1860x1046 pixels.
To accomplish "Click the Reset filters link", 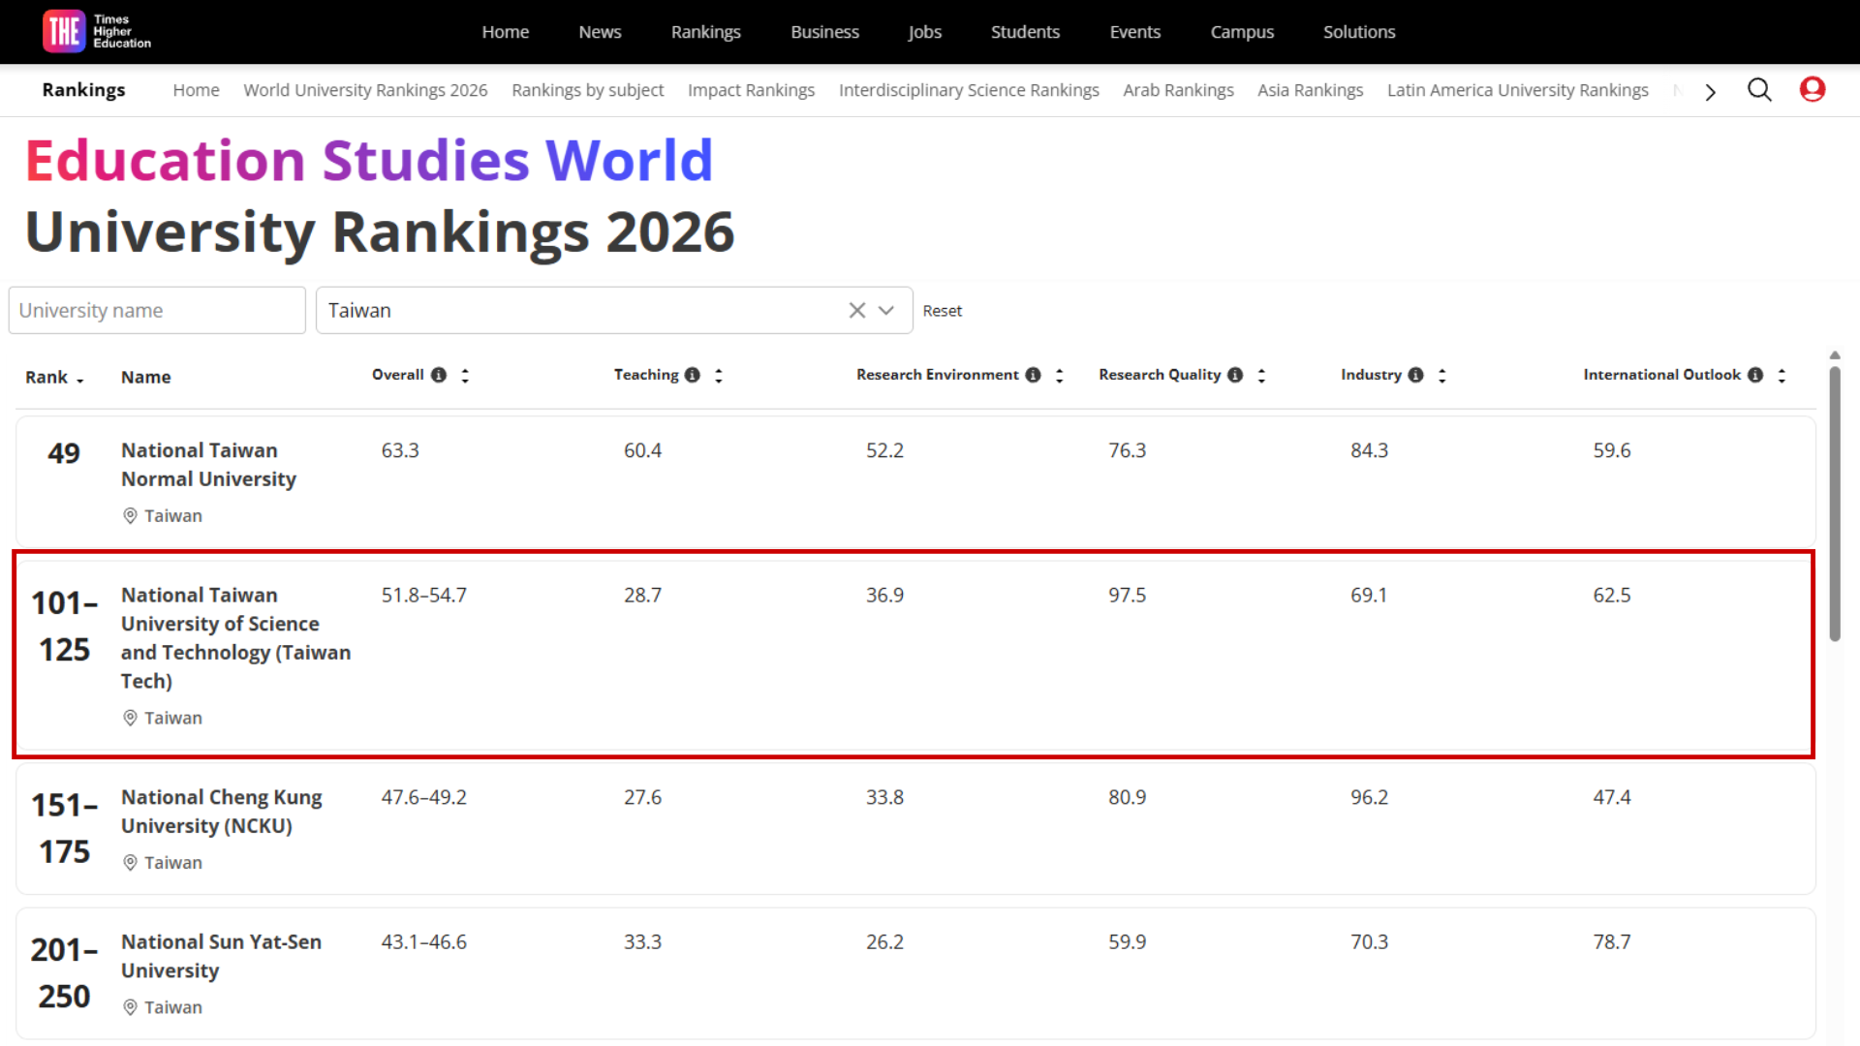I will [942, 311].
